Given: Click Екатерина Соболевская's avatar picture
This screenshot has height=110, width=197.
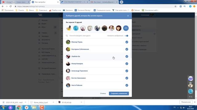Looking at the screenshot, I should click(x=68, y=49).
